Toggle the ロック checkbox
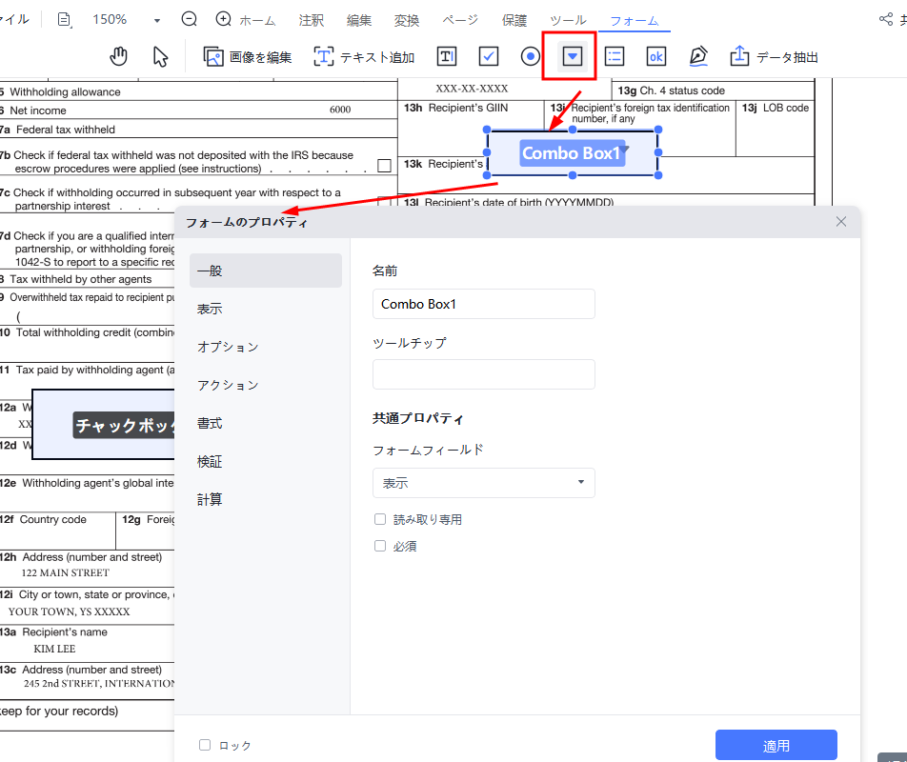Image resolution: width=907 pixels, height=762 pixels. point(205,745)
